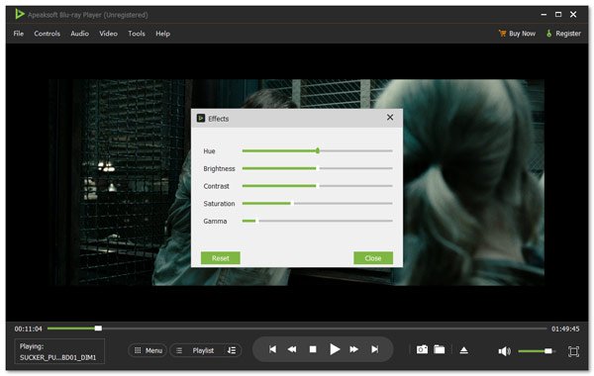The width and height of the screenshot is (594, 376).
Task: Click the Apeaksoft logo icon in title bar
Action: click(x=20, y=15)
